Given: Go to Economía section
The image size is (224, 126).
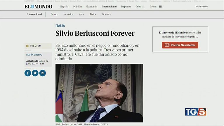Looking at the screenshot, I should click(92, 7).
